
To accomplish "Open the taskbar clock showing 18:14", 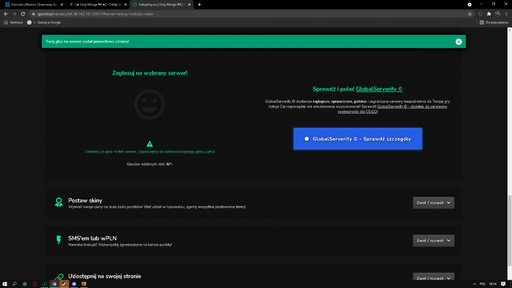I will [493, 284].
